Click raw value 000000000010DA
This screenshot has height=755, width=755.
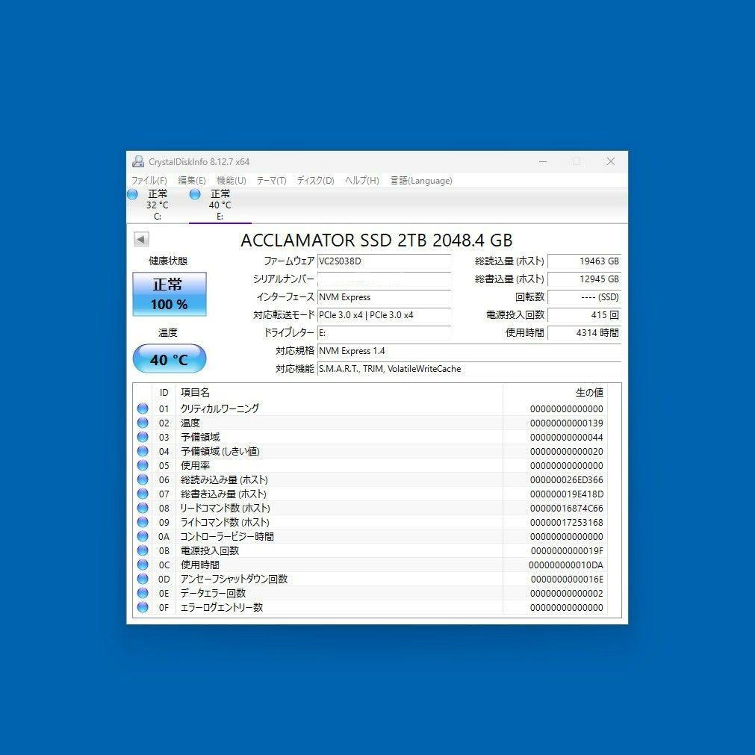(566, 565)
